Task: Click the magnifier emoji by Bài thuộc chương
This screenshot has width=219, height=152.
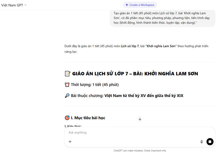Action: [x=67, y=96]
